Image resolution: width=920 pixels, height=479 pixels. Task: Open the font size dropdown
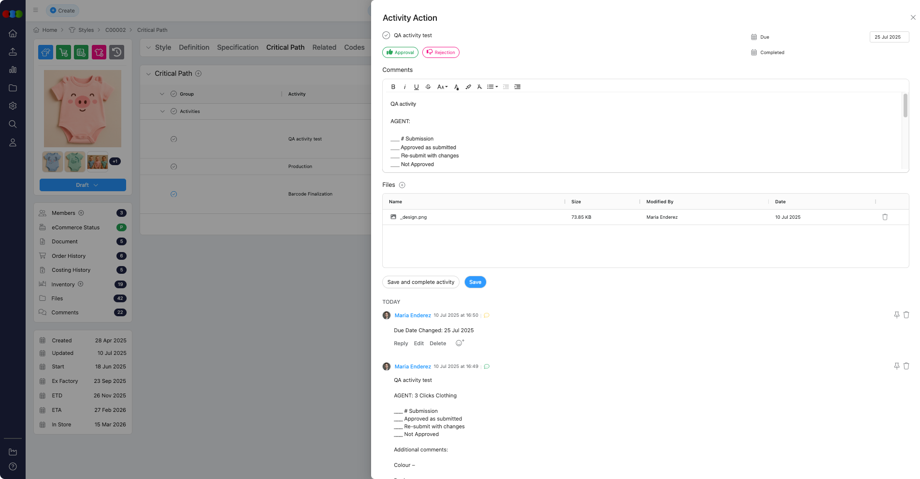point(442,87)
